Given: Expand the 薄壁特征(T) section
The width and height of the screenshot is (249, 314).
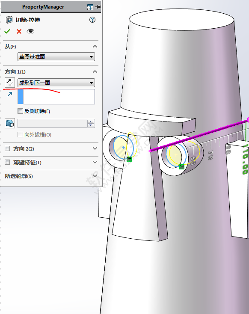Looking at the screenshot, I should (x=95, y=162).
